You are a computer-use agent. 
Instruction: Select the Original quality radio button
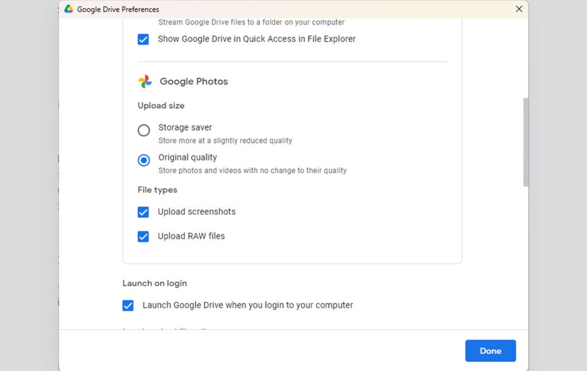pyautogui.click(x=144, y=160)
